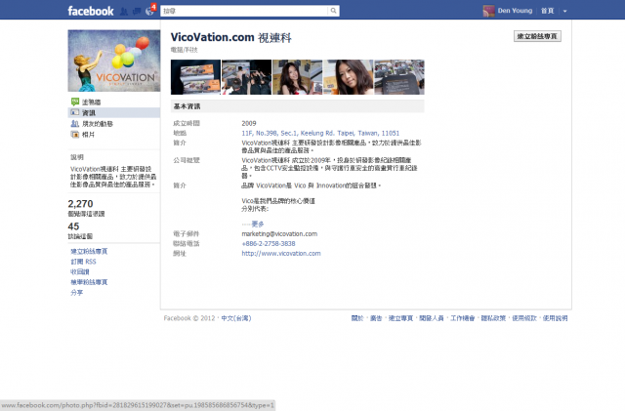Open the 工作機會 (Careers) footer link
Viewport: 625px width, 411px height.
[462, 318]
